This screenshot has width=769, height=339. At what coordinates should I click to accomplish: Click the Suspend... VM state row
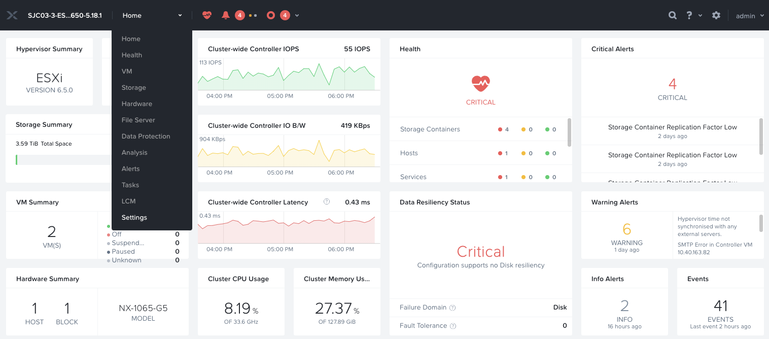[143, 243]
